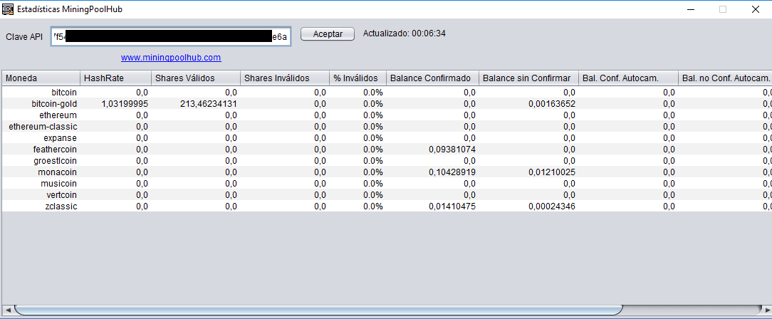Sort by Shares Inválidos column header
The height and width of the screenshot is (319, 772).
click(285, 78)
